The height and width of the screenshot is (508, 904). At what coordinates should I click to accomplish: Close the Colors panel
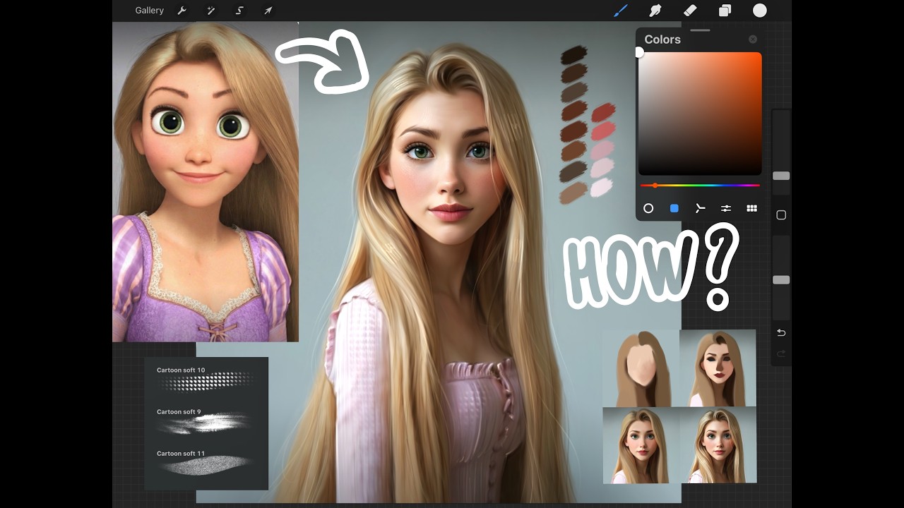point(753,40)
